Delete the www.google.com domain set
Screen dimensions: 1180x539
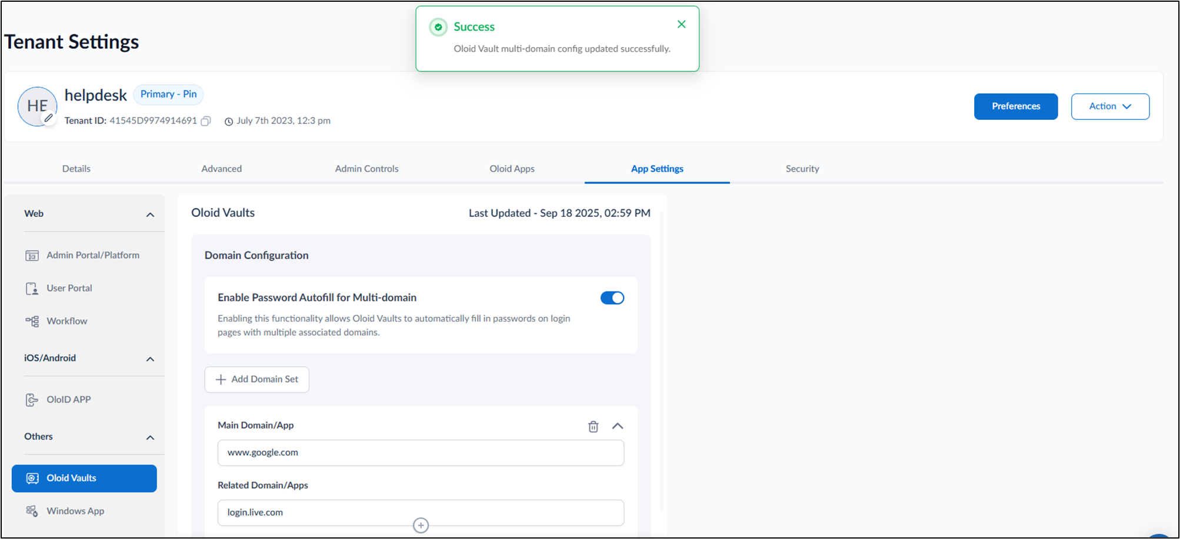pyautogui.click(x=593, y=426)
